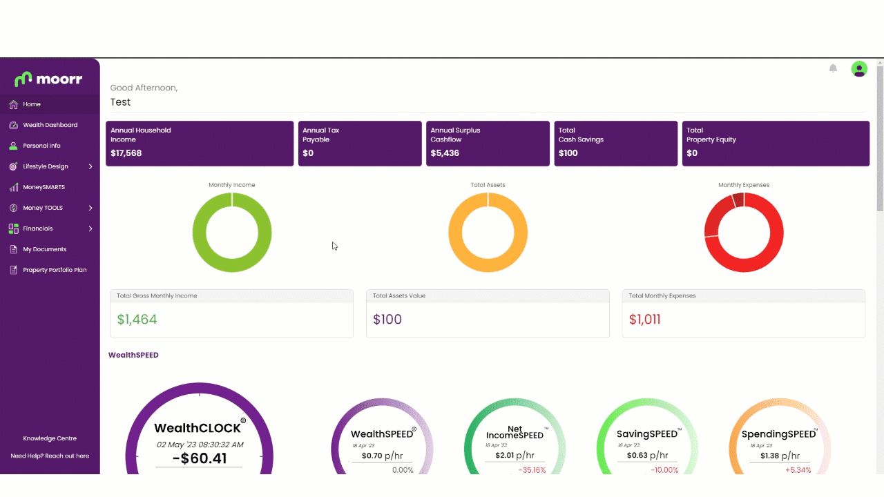The image size is (884, 497).
Task: Click the Annual Tax Payable card
Action: pyautogui.click(x=360, y=144)
